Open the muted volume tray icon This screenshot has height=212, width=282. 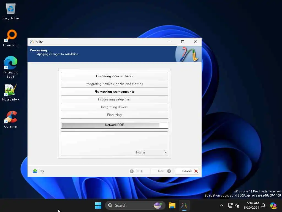point(237,205)
